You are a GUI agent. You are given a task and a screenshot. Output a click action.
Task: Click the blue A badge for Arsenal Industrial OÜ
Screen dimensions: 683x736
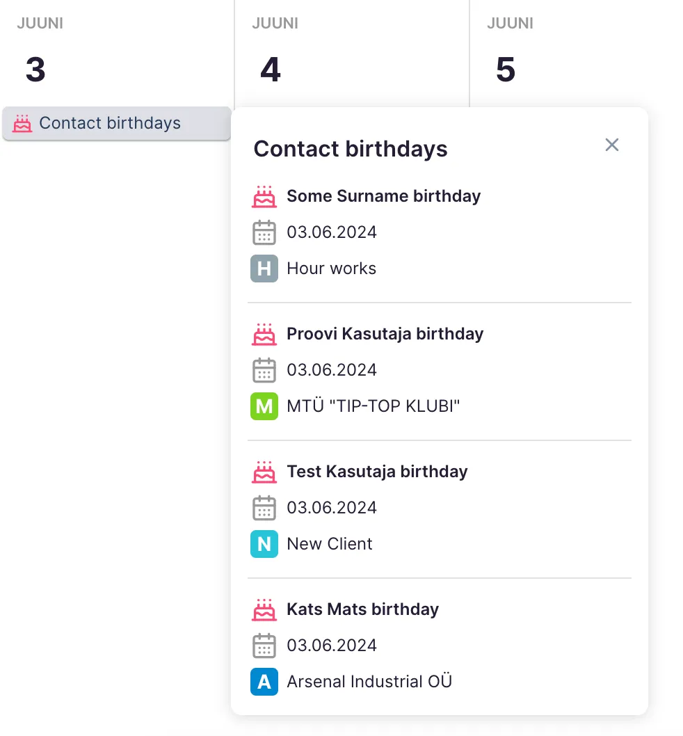[x=264, y=682]
